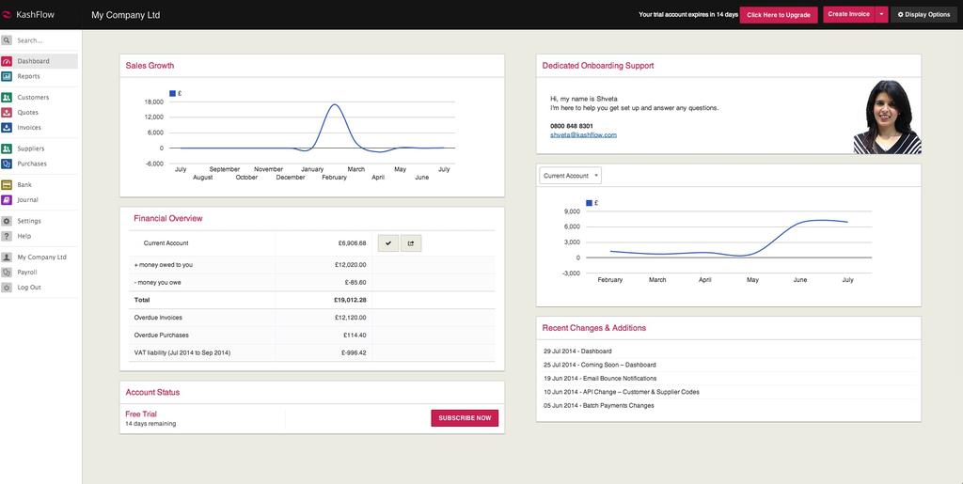
Task: Select Payroll from the sidebar menu
Action: [27, 273]
